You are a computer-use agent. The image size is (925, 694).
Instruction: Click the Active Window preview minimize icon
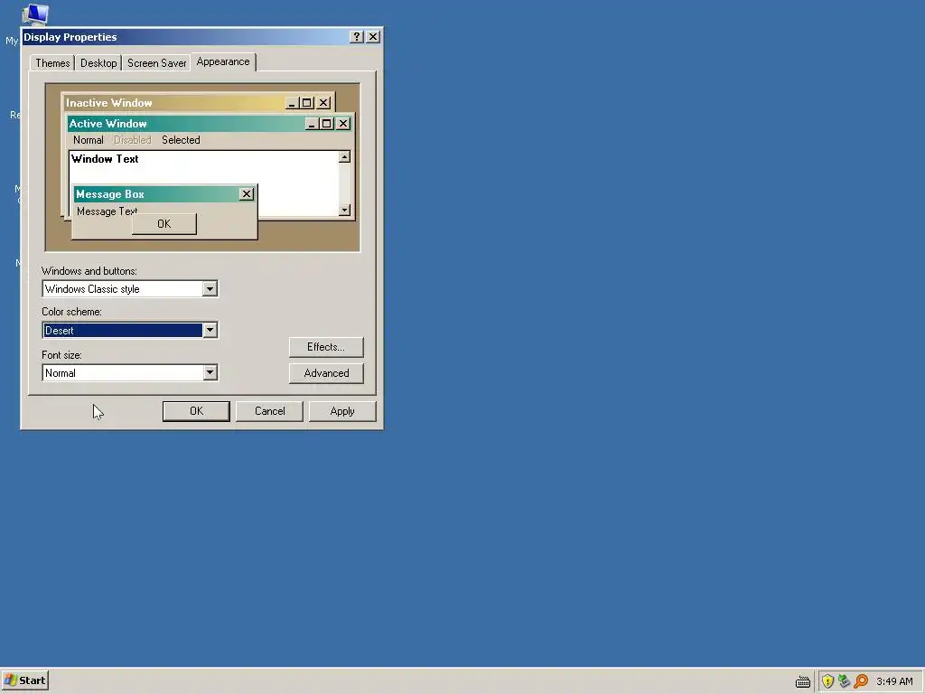312,123
